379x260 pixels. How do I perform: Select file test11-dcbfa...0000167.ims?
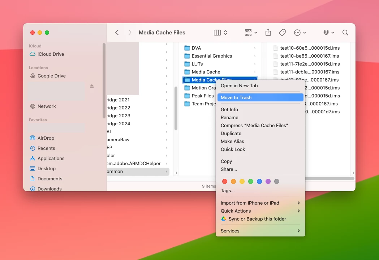306,72
